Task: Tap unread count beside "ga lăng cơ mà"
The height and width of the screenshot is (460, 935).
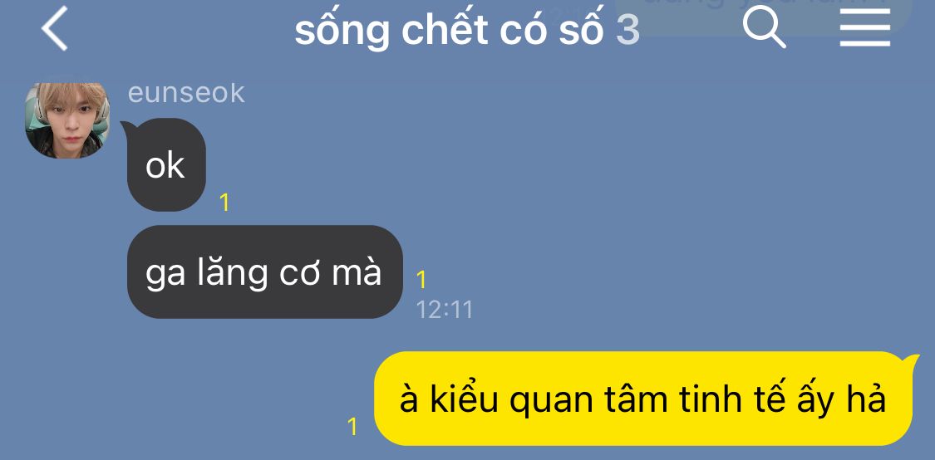Action: [421, 280]
